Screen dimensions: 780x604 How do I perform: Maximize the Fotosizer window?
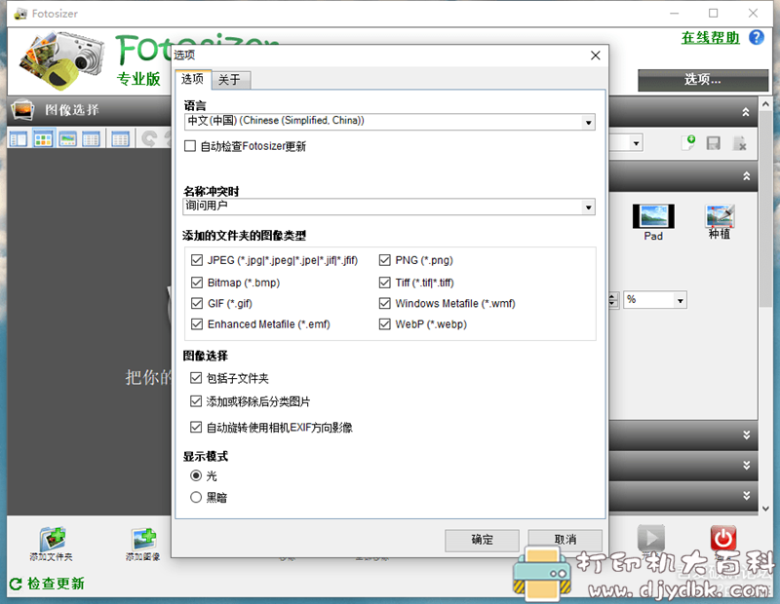(x=714, y=14)
